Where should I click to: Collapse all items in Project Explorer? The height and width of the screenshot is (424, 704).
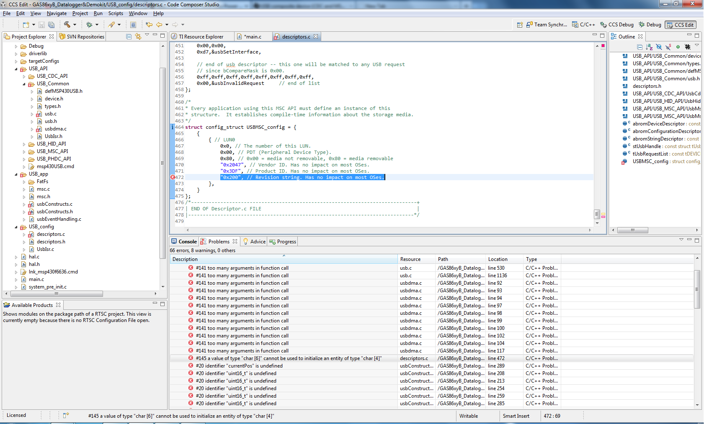(x=129, y=36)
